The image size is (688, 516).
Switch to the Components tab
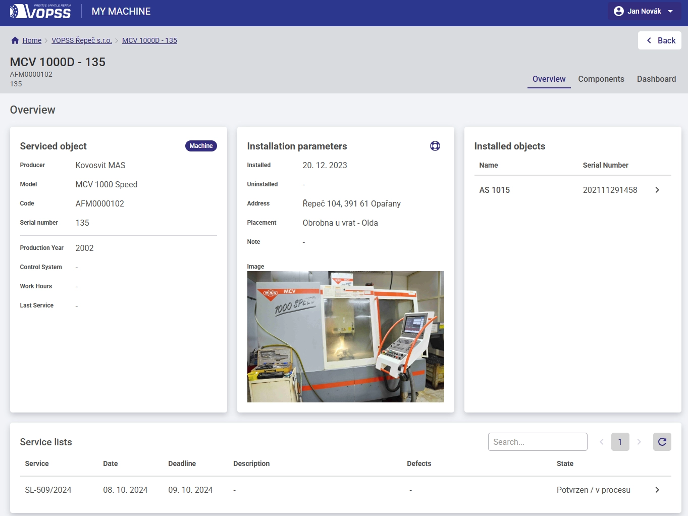tap(601, 79)
